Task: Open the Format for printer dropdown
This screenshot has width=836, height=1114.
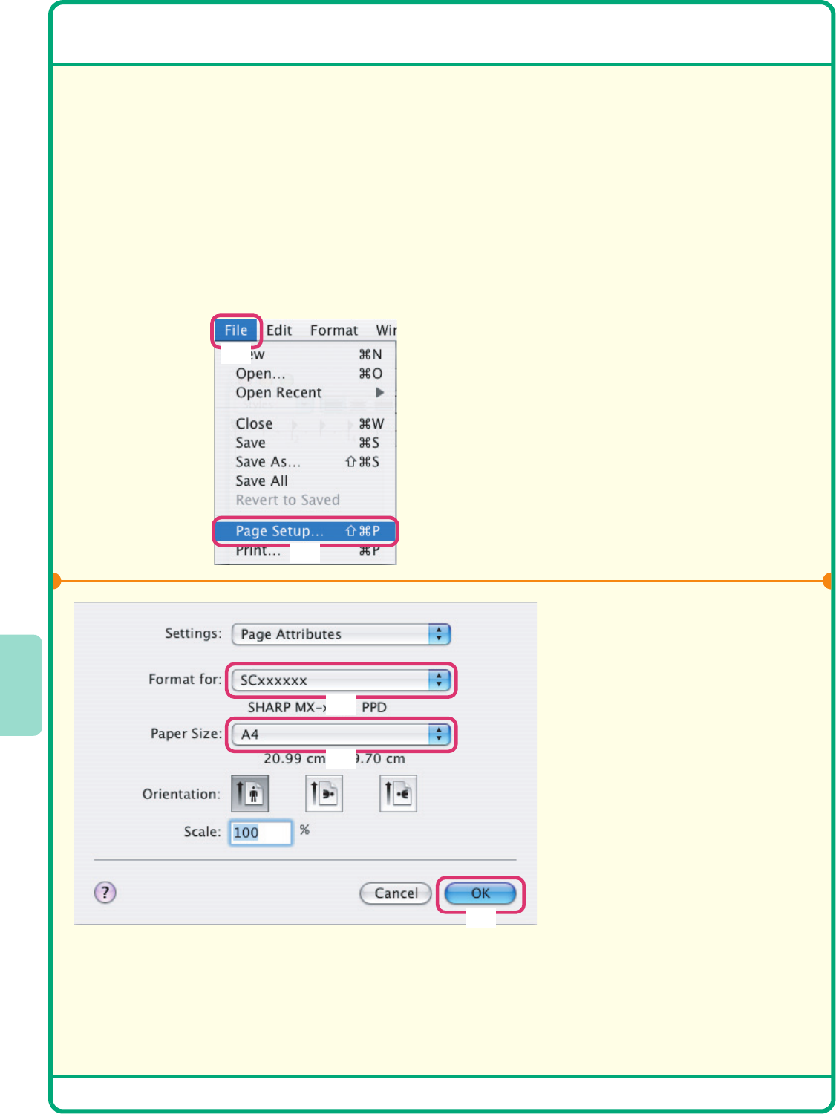Action: click(x=342, y=680)
